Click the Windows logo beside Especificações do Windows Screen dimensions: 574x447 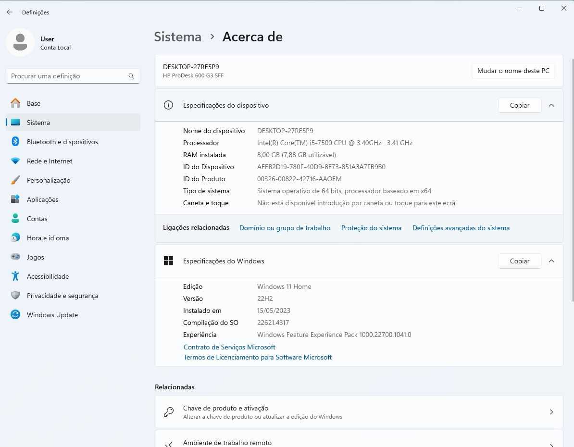pos(168,261)
